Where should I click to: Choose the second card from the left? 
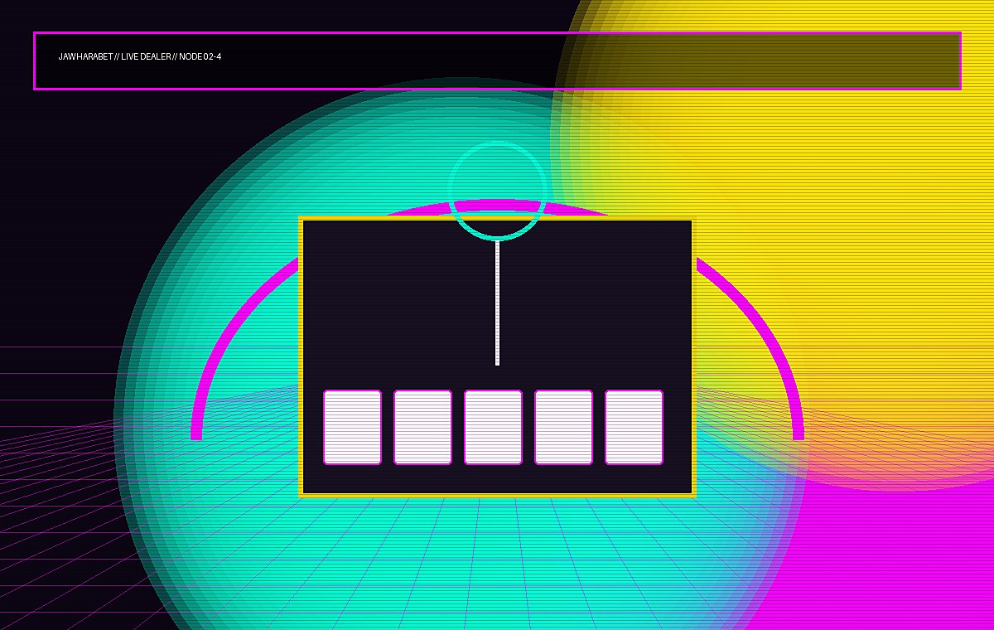coord(422,427)
